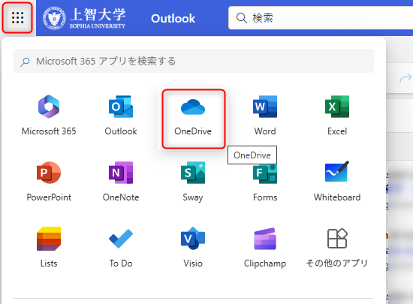Open the app launcher waffle icon
Viewport: 413px width, 304px height.
coord(18,17)
